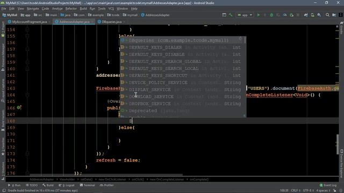Image resolution: width=344 pixels, height=193 pixels.
Task: Open the File menu
Action: point(4,9)
